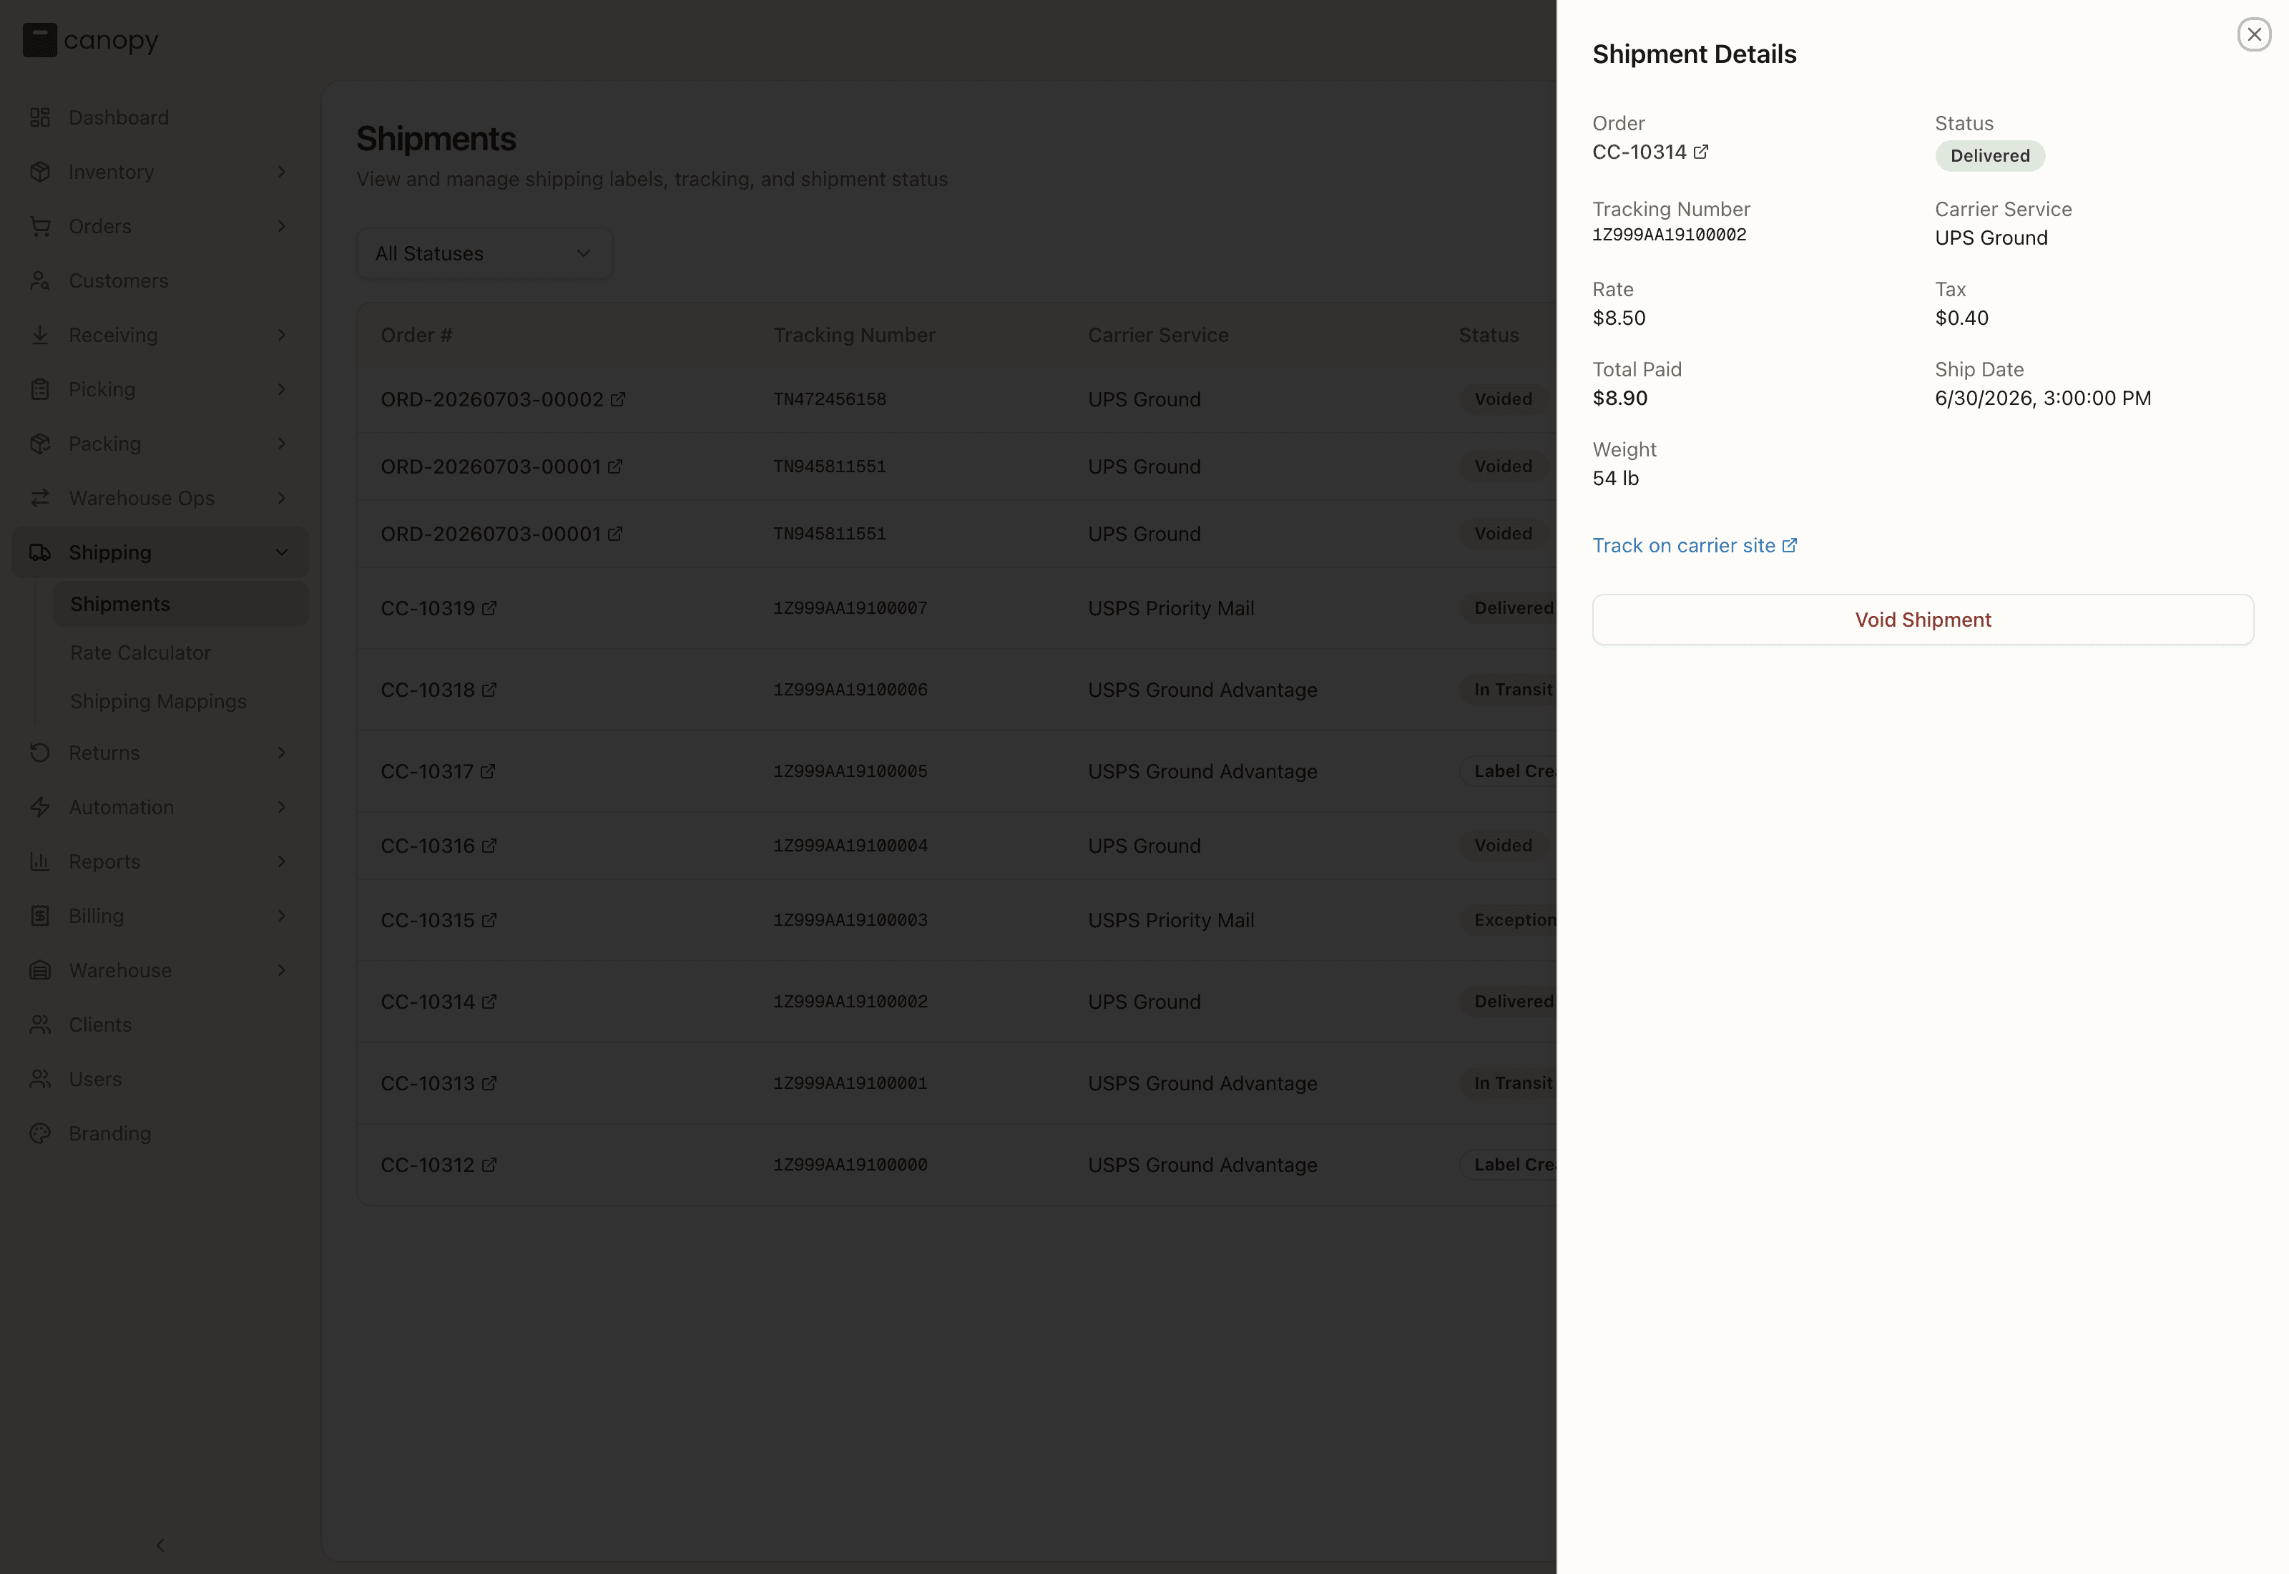2289x1574 pixels.
Task: Expand the Receiving menu chevron
Action: pyautogui.click(x=282, y=336)
